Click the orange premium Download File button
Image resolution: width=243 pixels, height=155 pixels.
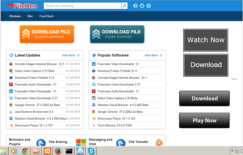(47, 34)
